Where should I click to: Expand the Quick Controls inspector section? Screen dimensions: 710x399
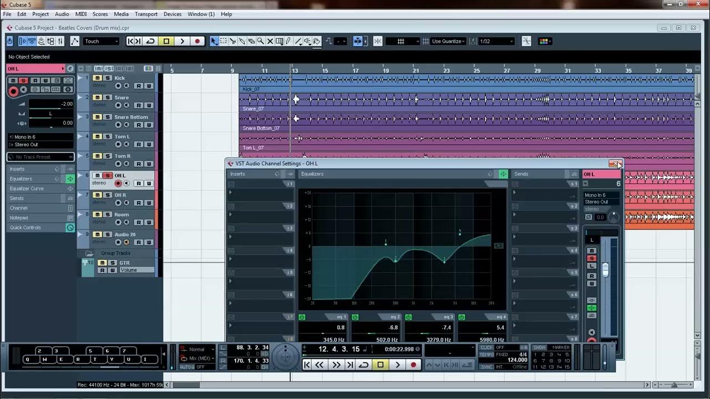[40, 228]
